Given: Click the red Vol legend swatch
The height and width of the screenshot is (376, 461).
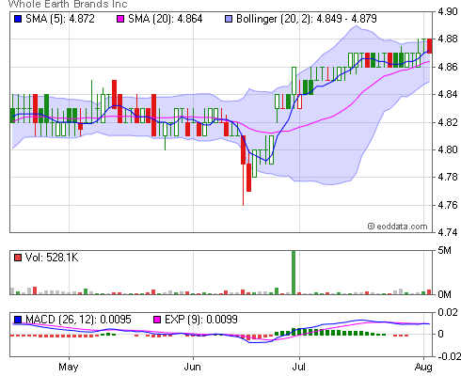Looking at the screenshot, I should click(18, 258).
